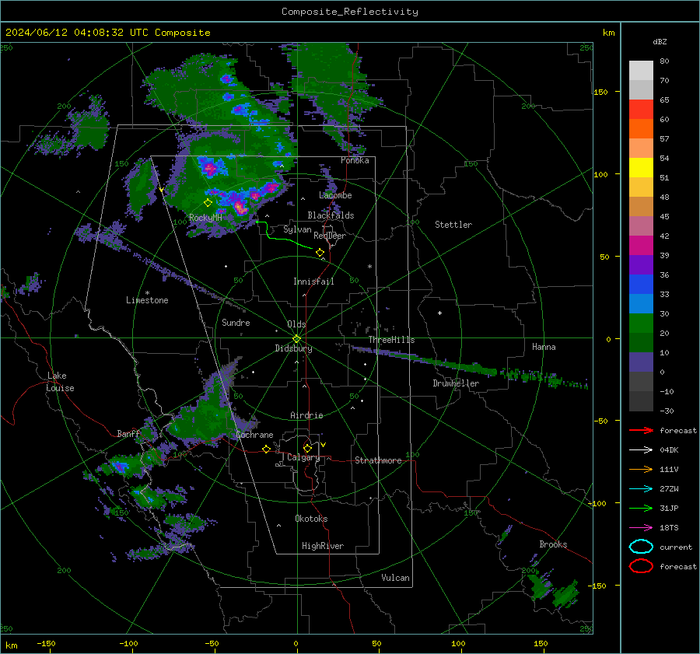This screenshot has width=700, height=654.
Task: Click the current legend text
Action: (x=676, y=547)
